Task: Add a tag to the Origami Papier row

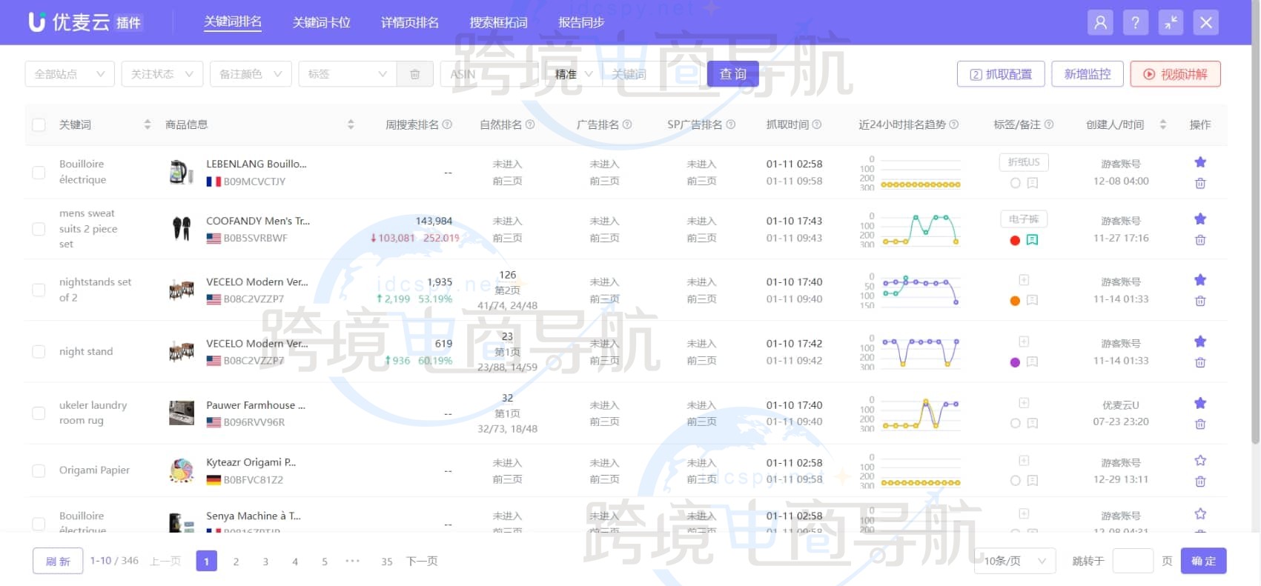Action: pos(1024,461)
